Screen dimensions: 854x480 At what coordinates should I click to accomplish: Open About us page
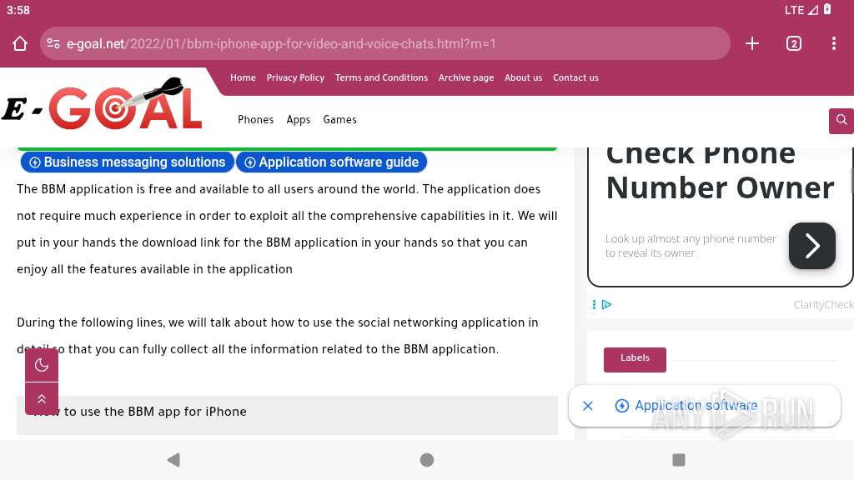(x=524, y=77)
